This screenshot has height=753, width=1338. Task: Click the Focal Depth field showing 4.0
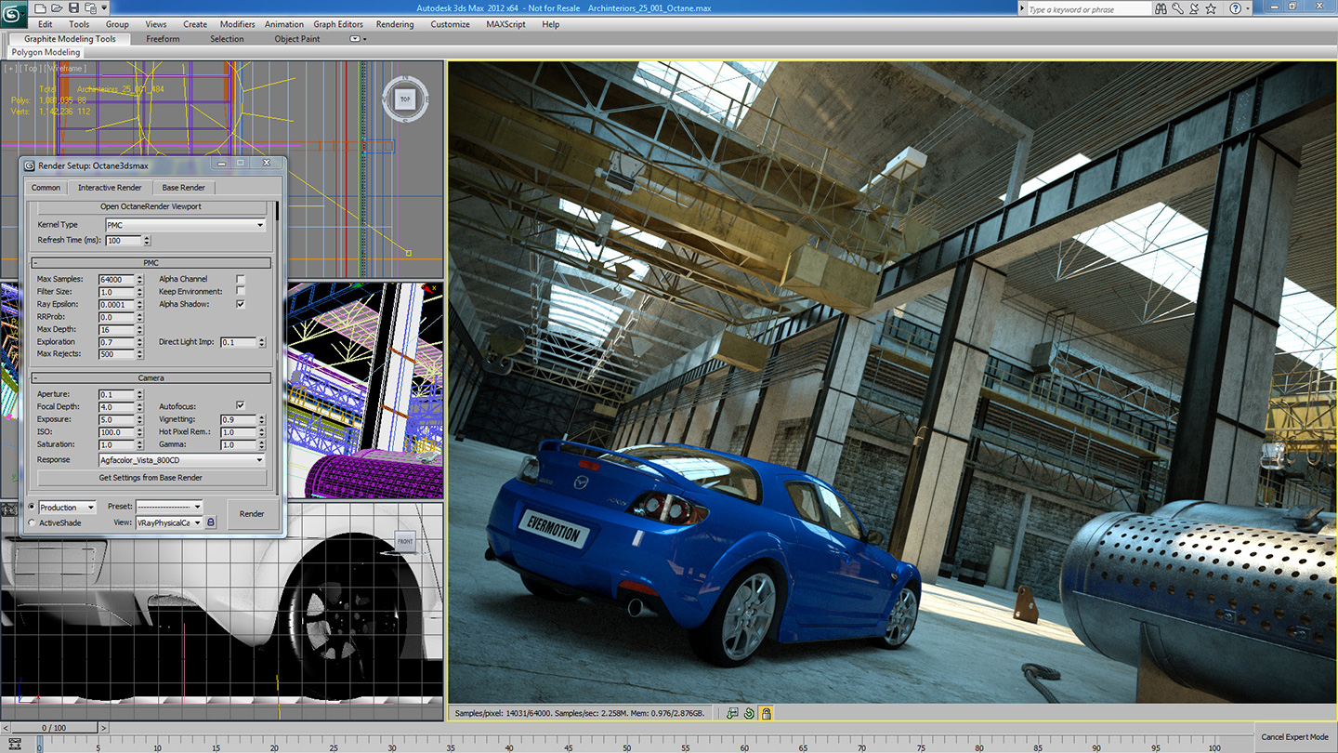117,407
